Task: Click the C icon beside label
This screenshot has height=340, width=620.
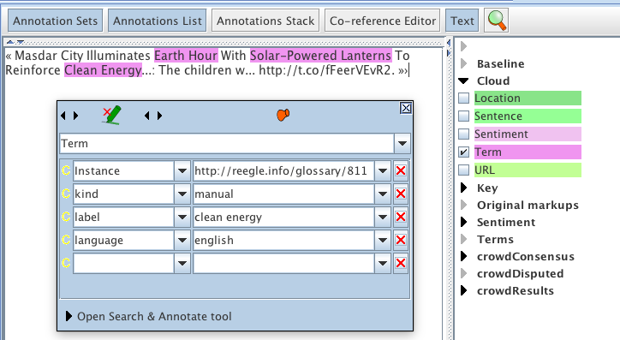Action: point(66,217)
